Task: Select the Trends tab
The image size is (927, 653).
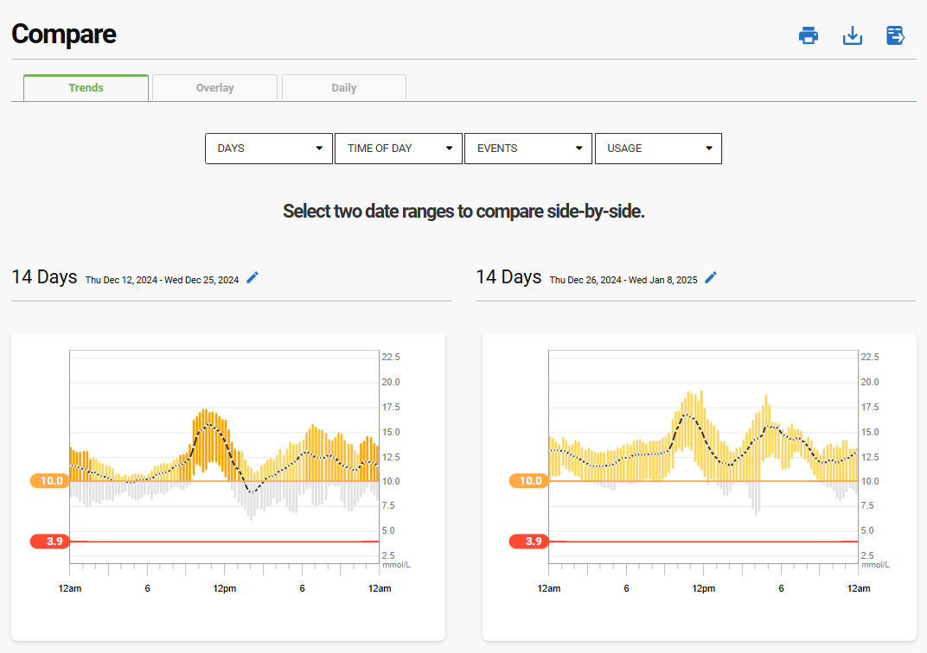Action: tap(86, 87)
